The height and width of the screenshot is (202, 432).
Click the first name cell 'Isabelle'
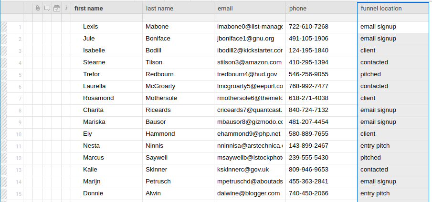106,50
